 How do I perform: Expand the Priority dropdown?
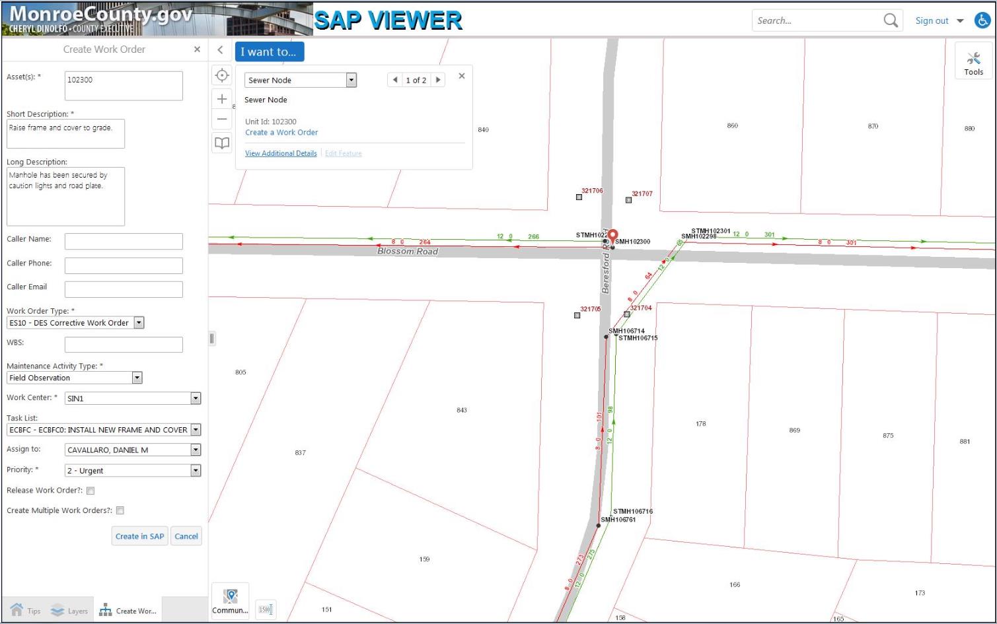click(196, 470)
